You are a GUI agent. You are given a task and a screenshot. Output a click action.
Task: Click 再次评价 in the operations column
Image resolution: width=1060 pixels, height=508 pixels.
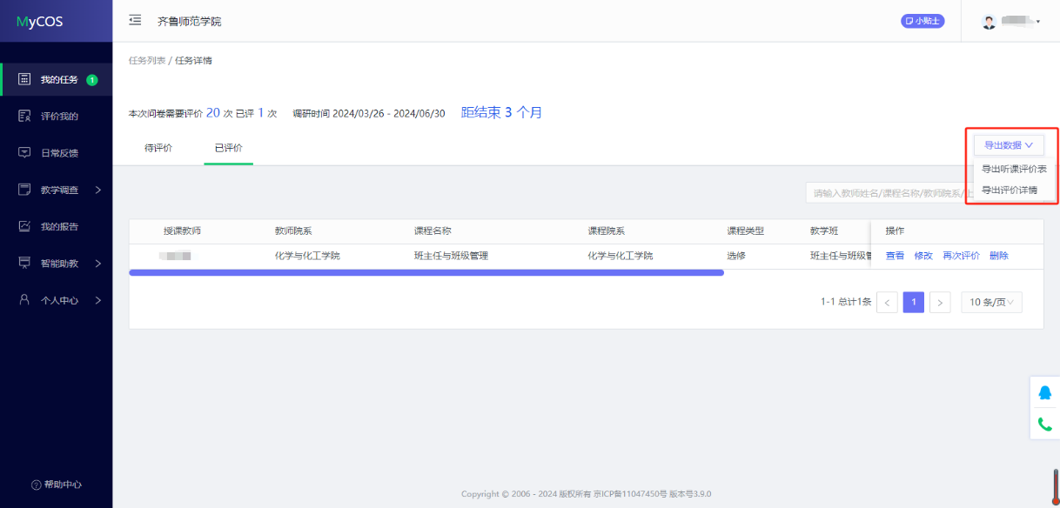[x=961, y=256]
